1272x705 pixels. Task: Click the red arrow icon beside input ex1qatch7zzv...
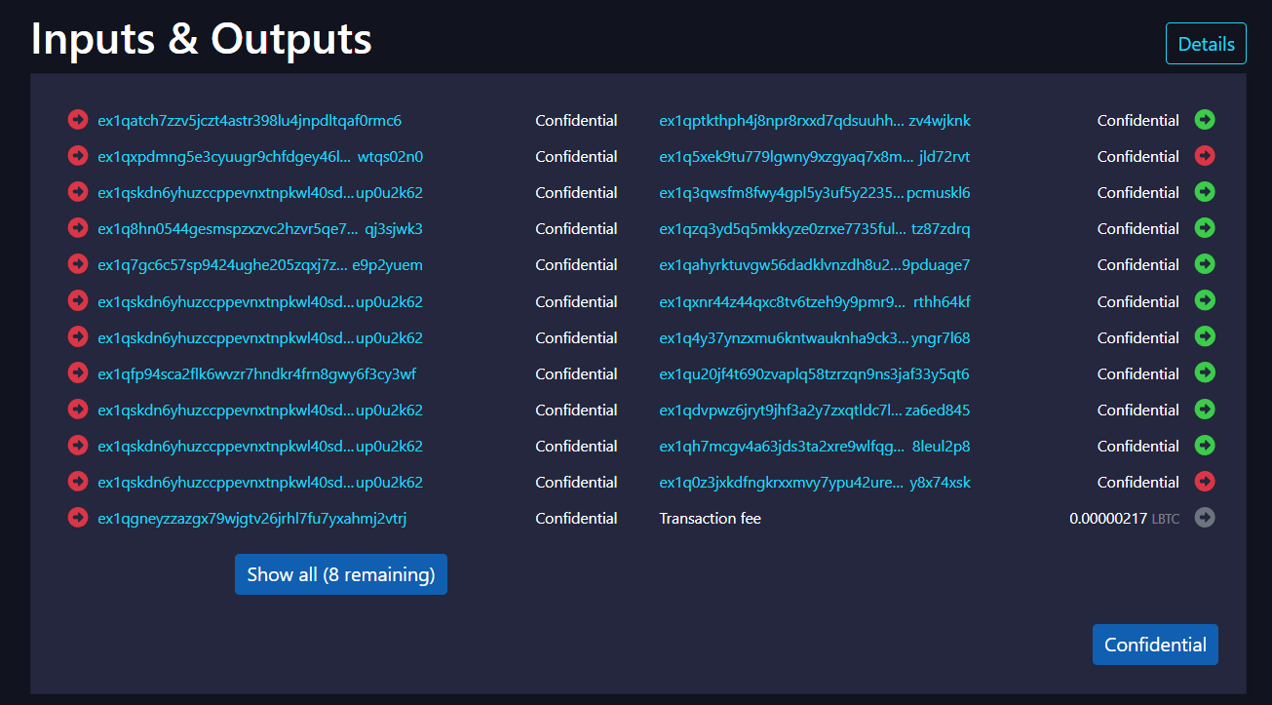point(78,119)
